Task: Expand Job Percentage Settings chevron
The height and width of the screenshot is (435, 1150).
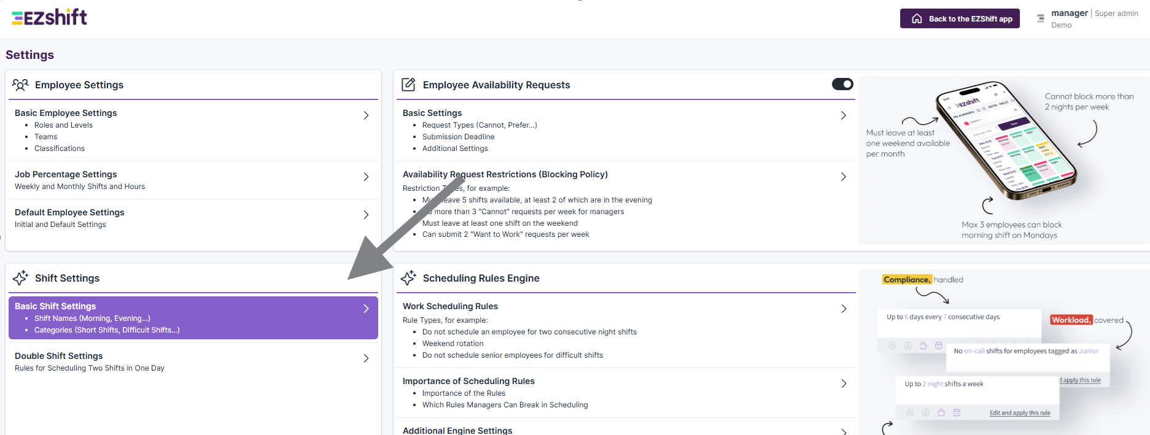Action: point(366,177)
